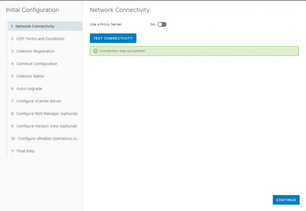The image size is (306, 211).
Task: Click the 'Initial Configuration' sidebar title
Action: coord(32,10)
